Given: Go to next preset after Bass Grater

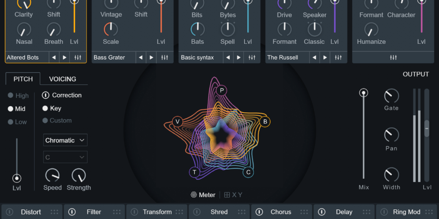Looking at the screenshot, I should coord(152,58).
